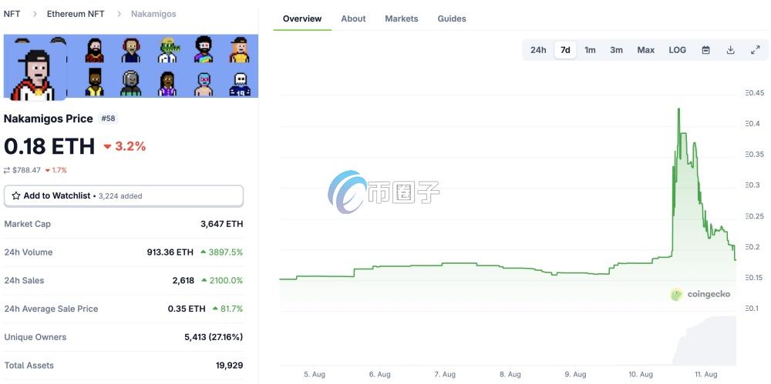
Task: Click the price spike peak on chart
Action: point(679,109)
